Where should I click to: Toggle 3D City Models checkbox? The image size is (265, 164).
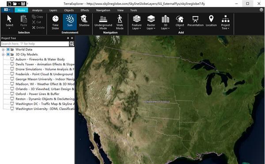click(8, 54)
